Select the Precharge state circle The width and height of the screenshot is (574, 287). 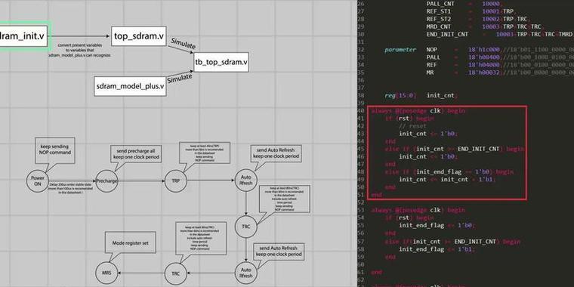point(106,181)
